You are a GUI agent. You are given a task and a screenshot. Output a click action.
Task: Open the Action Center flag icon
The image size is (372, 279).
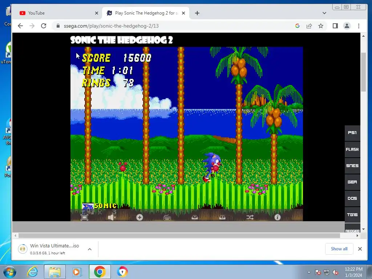[x=318, y=272]
